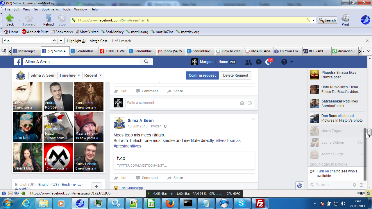Screen dimensions: 372x209
Task: Open the sidebar toggle before the tabs
Action: pyautogui.click(x=4, y=51)
